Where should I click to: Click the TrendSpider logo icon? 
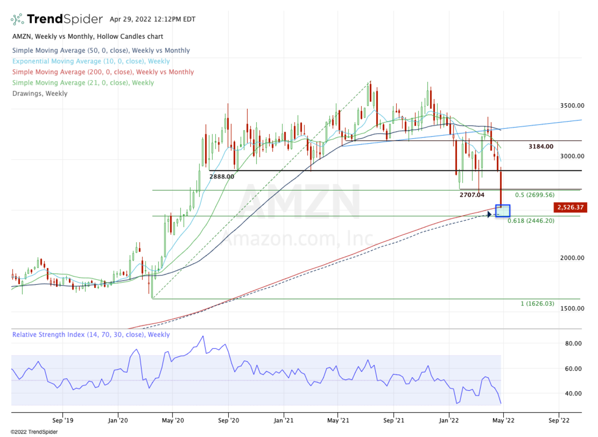tap(17, 19)
